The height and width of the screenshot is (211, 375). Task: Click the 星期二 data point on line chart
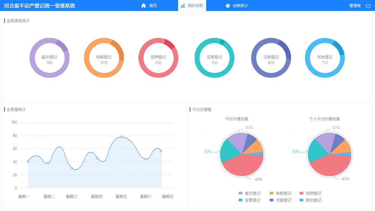(x=48, y=163)
